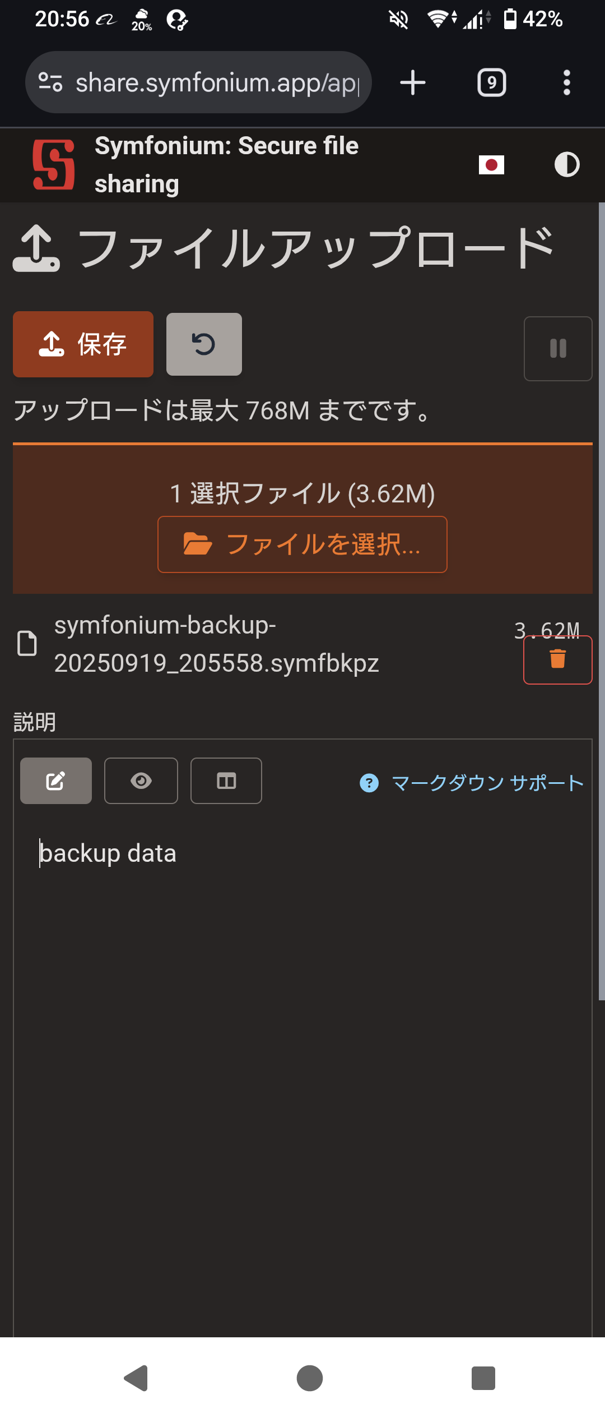Show description preview with eye icon
Screen dimensions: 605x1413
141,781
